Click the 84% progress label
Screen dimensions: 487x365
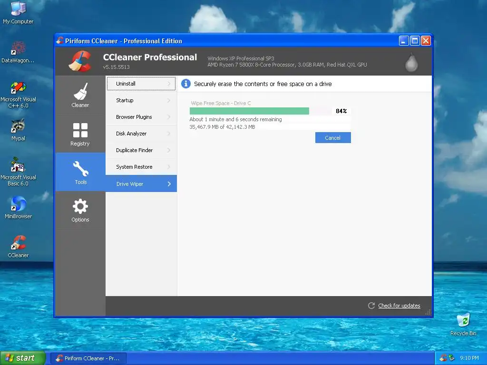[341, 111]
